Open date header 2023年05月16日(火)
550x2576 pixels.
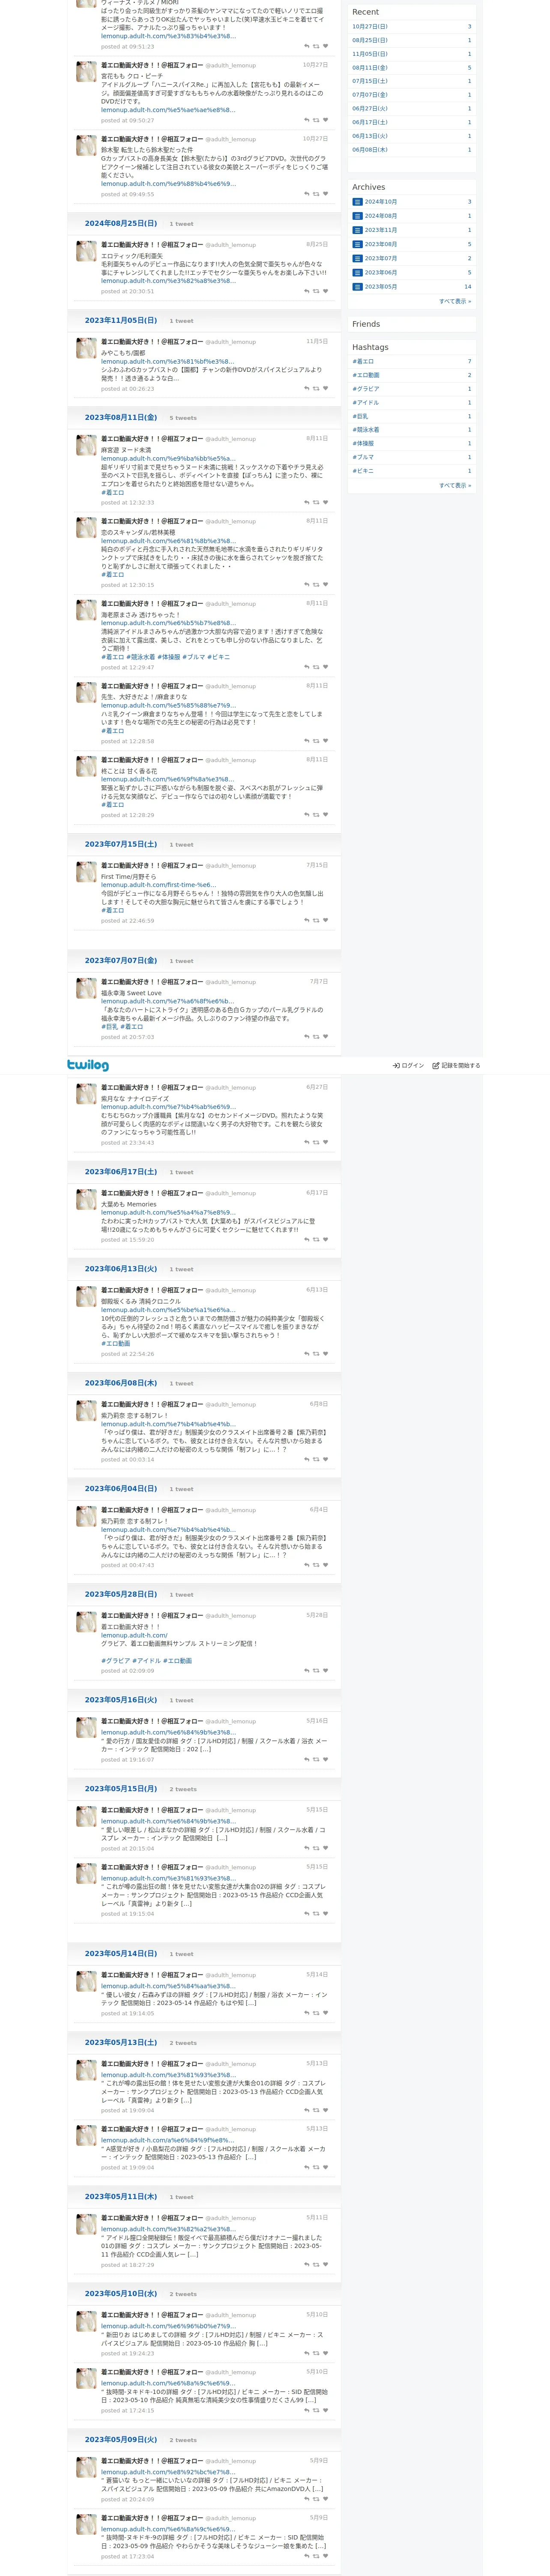coord(121,1700)
